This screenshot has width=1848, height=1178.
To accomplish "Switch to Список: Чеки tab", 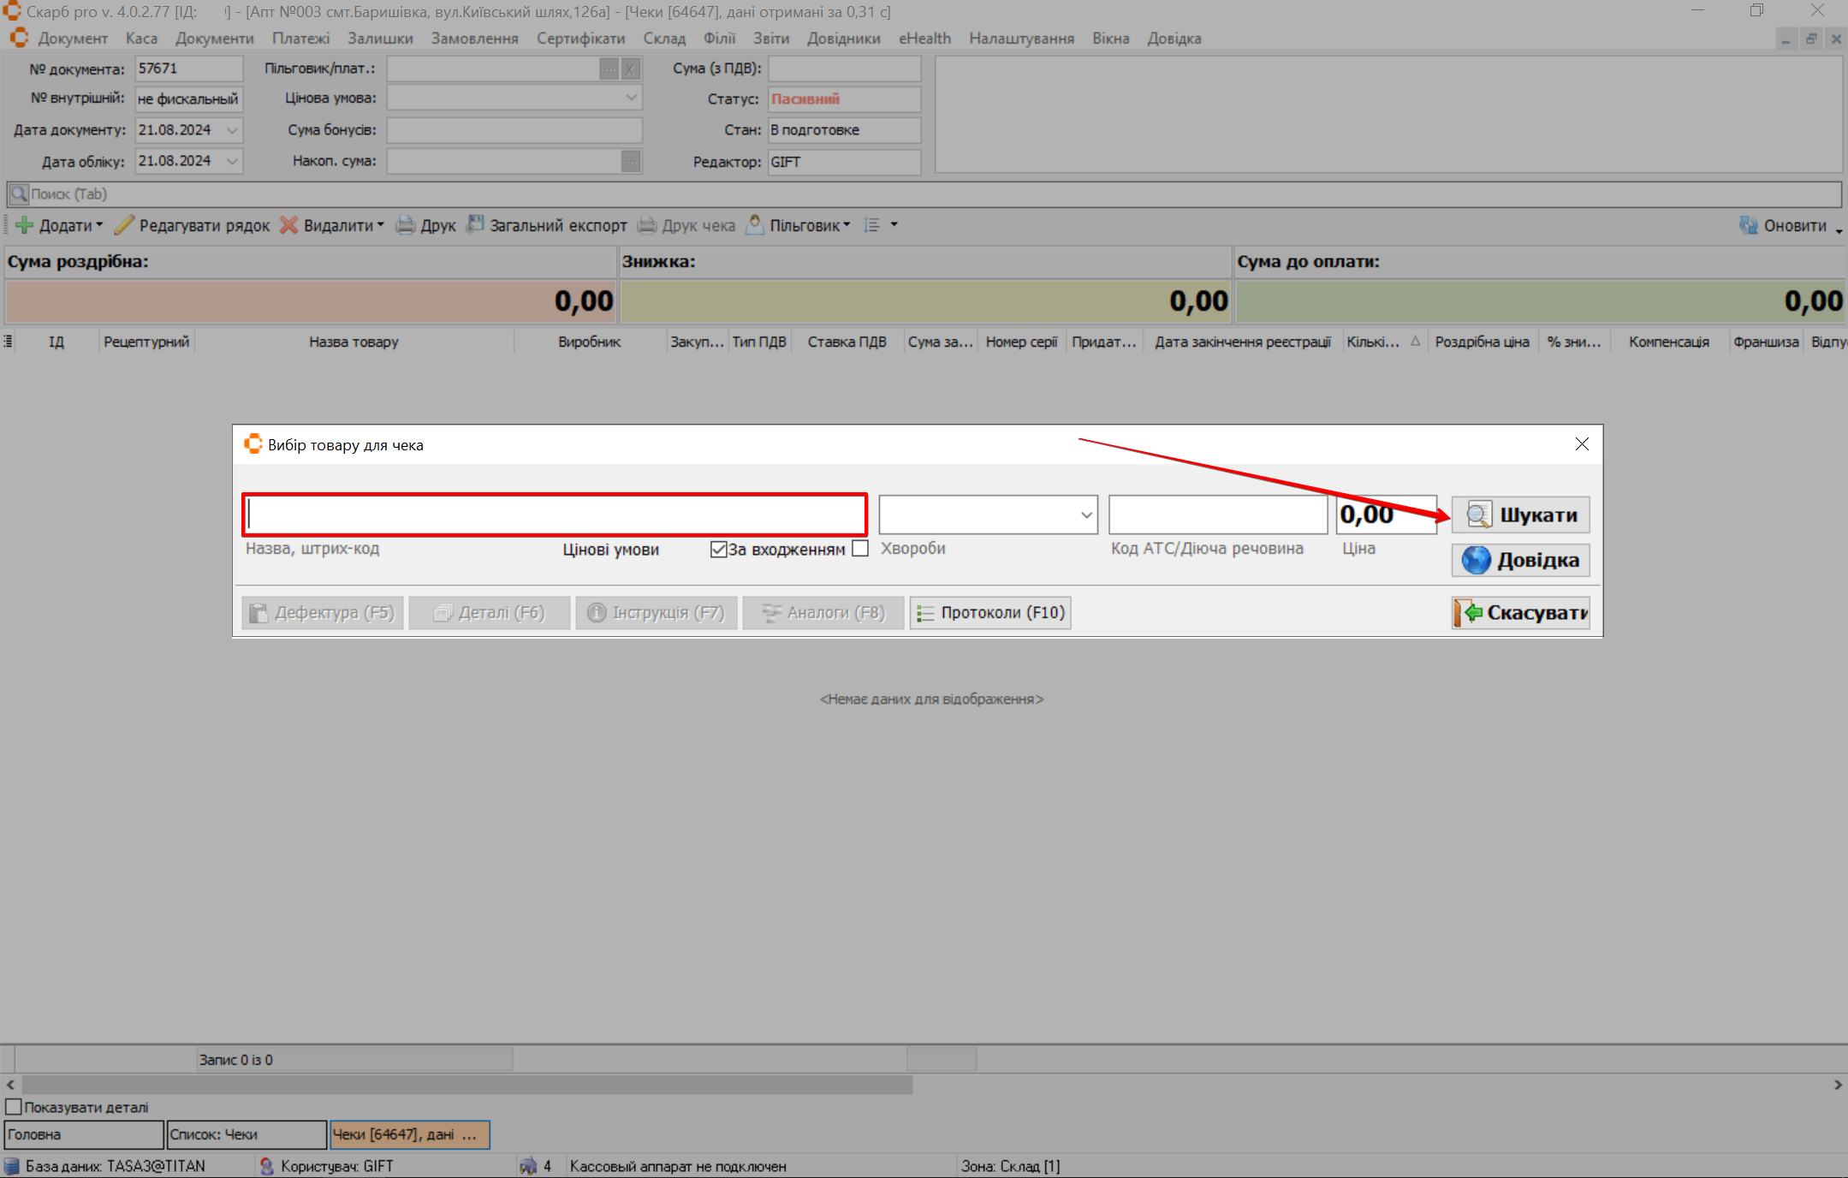I will (246, 1134).
